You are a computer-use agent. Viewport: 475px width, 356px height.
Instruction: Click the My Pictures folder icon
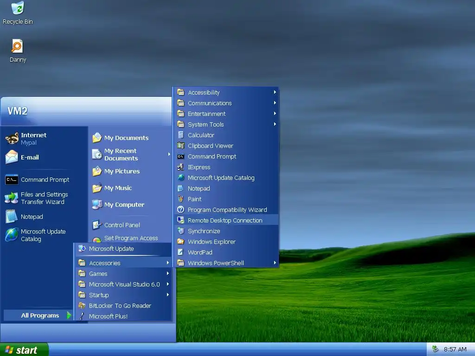[x=97, y=171]
